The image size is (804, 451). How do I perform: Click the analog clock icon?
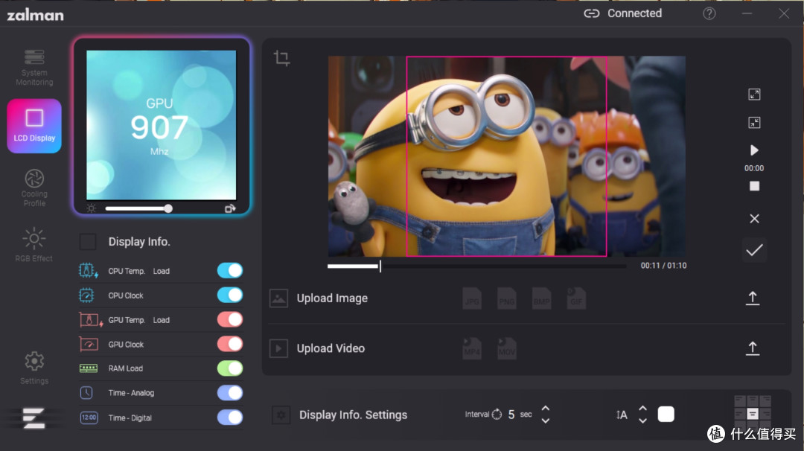click(x=86, y=393)
